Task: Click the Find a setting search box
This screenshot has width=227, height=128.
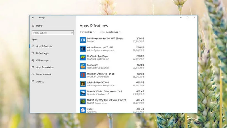Action: point(52,33)
